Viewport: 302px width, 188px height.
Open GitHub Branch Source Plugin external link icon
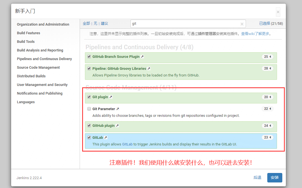click(x=142, y=56)
